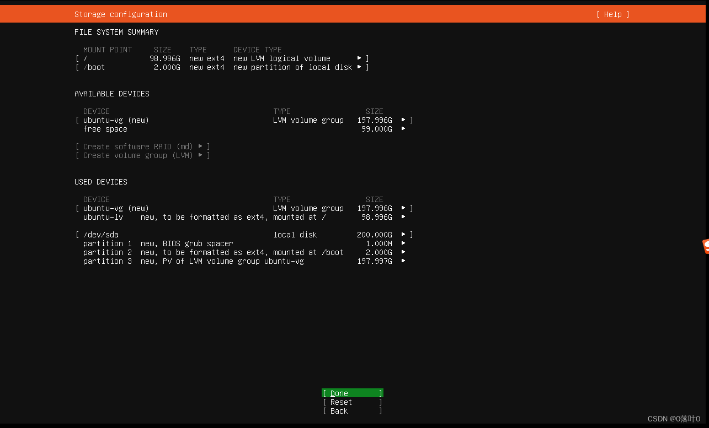Viewport: 709px width, 428px height.
Task: Click 'new LVM logical volume' device type
Action: click(x=282, y=58)
